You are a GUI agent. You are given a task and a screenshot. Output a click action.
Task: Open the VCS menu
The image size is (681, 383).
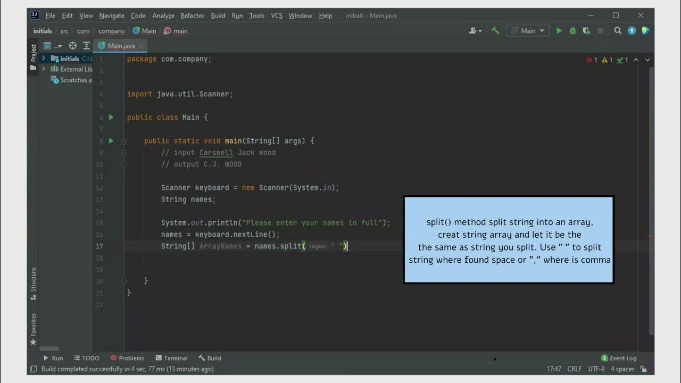(277, 15)
